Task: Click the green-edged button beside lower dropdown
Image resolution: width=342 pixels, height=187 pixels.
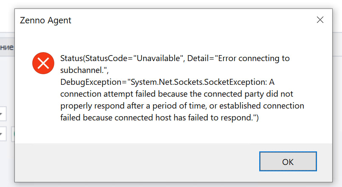Action: pyautogui.click(x=13, y=135)
